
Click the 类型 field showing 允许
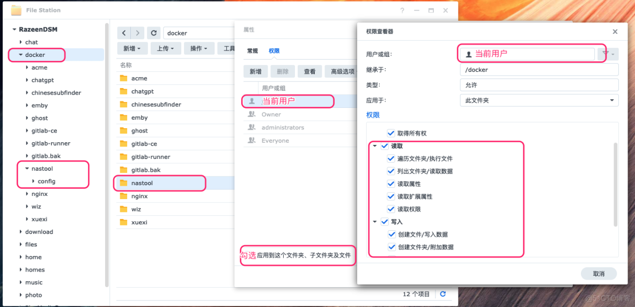[540, 85]
